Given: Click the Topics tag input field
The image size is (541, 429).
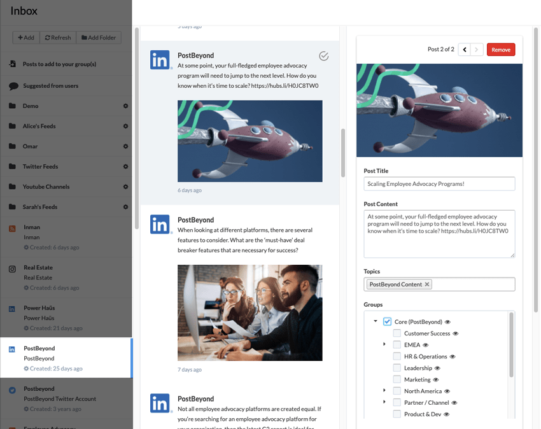Looking at the screenshot, I should 439,284.
